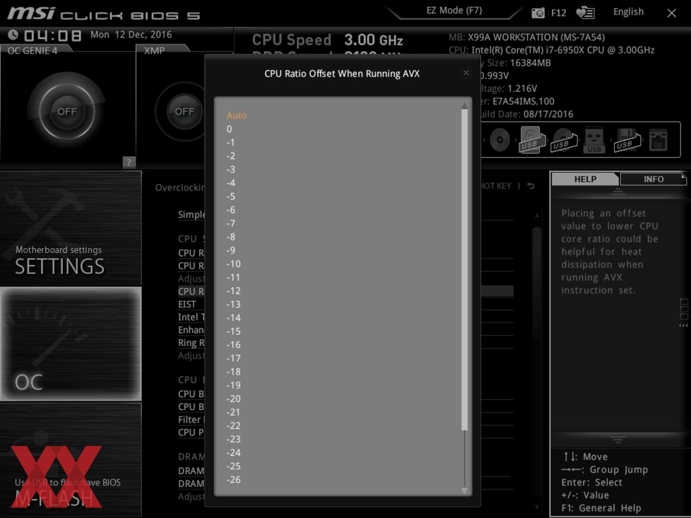
Task: Toggle the OC GENIE 4 button
Action: click(x=67, y=111)
